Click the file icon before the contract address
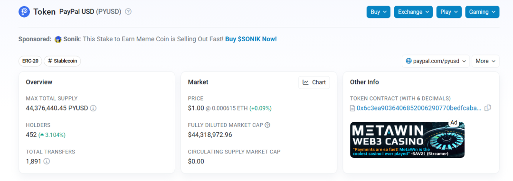The height and width of the screenshot is (181, 513). (x=352, y=109)
